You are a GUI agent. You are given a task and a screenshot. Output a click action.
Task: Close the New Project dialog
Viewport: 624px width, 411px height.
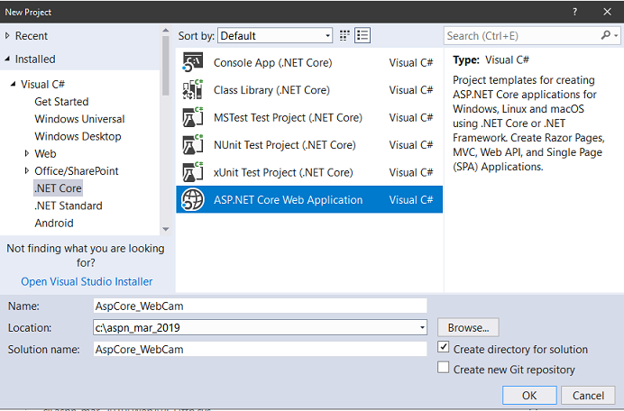pos(607,12)
